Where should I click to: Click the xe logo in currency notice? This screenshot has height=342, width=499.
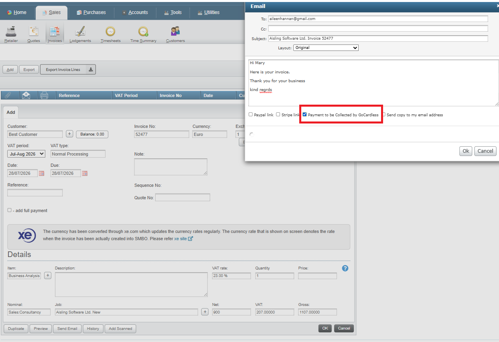pos(27,235)
